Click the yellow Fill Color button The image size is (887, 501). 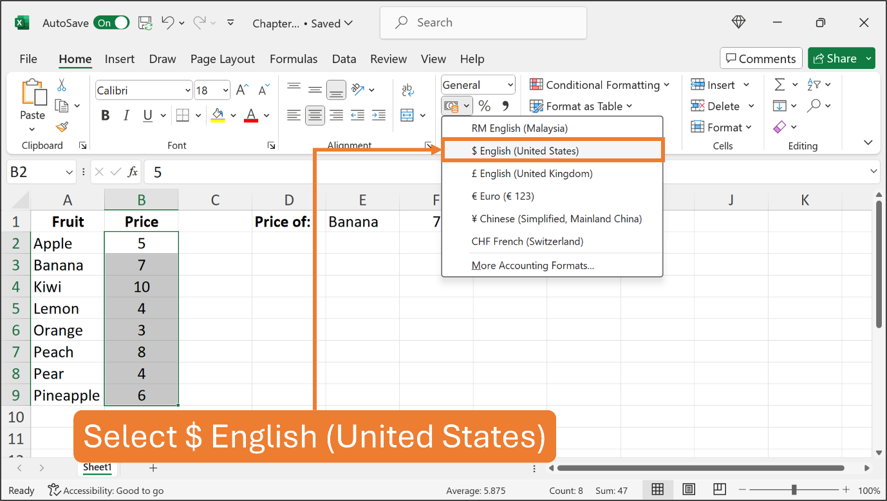click(218, 116)
